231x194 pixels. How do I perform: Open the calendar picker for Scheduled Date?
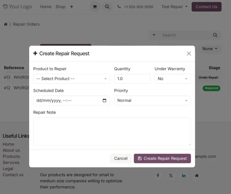click(104, 100)
